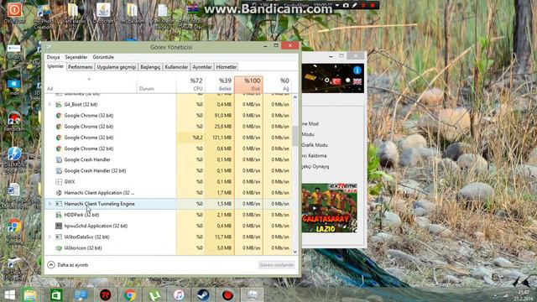This screenshot has width=537, height=302.
Task: Select the Google Chrome process using 91,0 MB
Action: (169, 116)
